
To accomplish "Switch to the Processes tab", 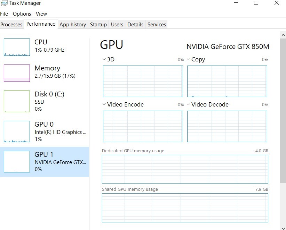I will pos(11,25).
